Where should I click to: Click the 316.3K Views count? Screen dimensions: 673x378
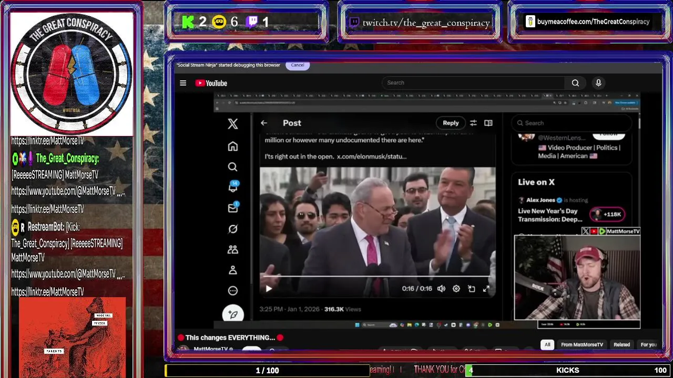pos(342,309)
